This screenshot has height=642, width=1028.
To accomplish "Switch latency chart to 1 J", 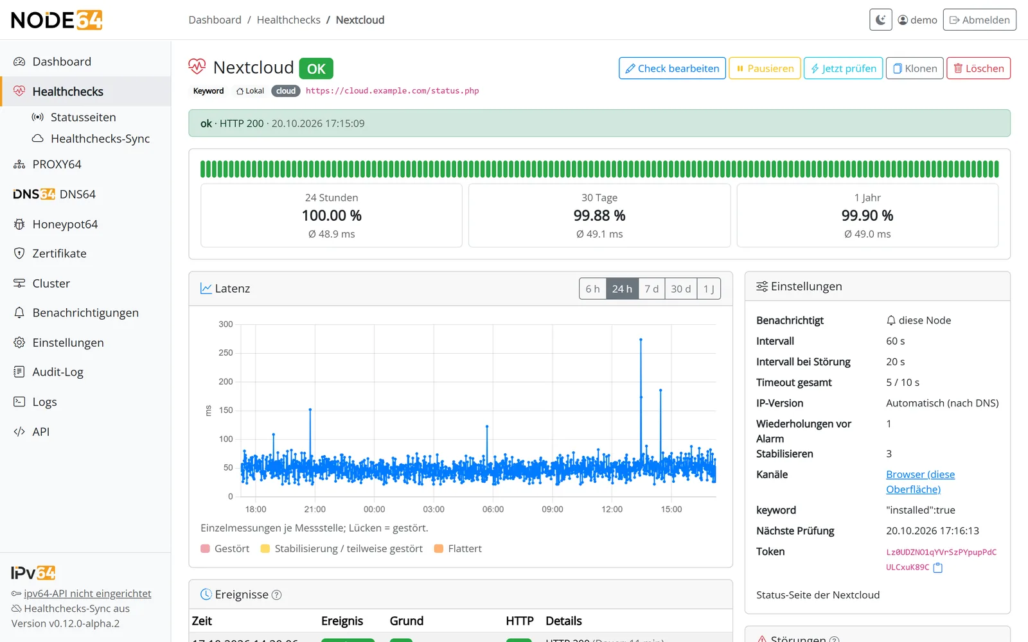I will [709, 289].
